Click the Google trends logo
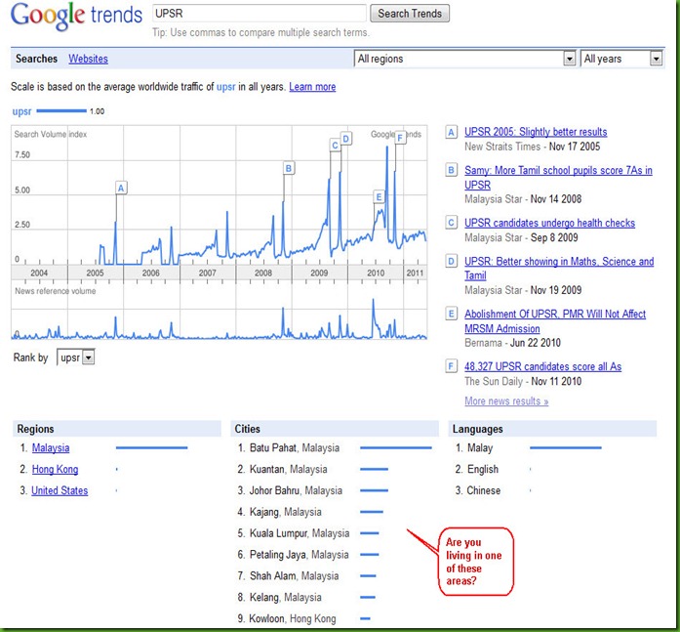Viewport: 680px width, 632px height. coord(76,16)
